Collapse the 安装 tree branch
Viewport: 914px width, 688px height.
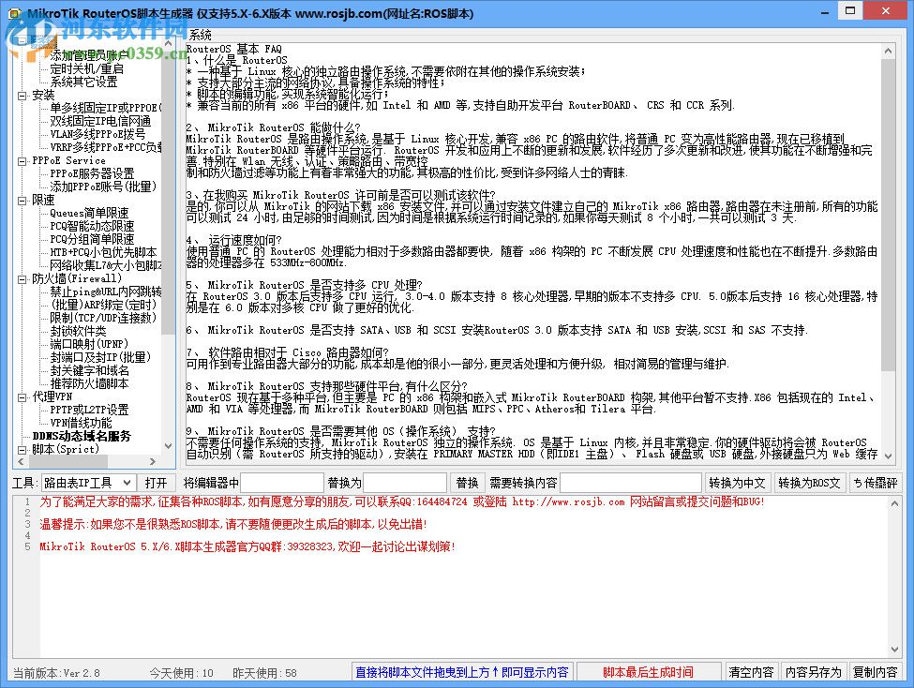(22, 94)
